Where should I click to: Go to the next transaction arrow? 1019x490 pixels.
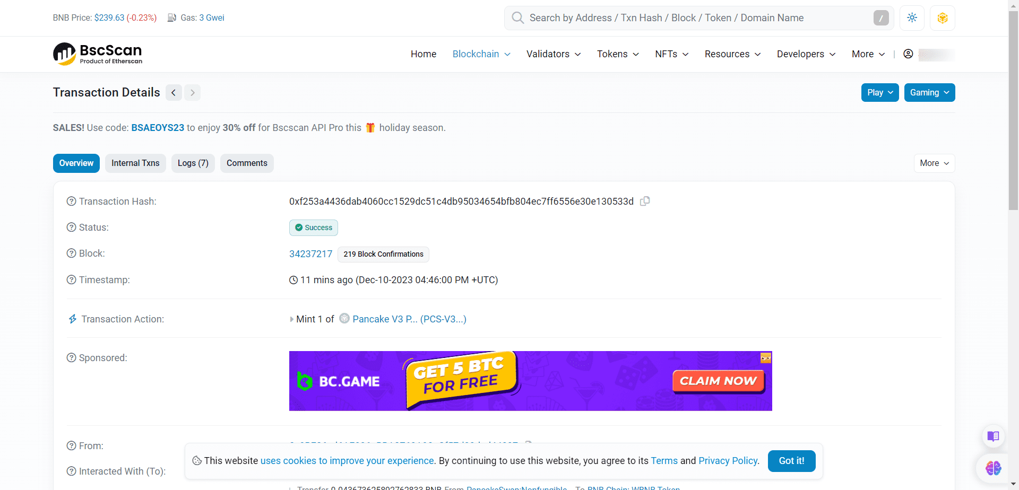[192, 93]
